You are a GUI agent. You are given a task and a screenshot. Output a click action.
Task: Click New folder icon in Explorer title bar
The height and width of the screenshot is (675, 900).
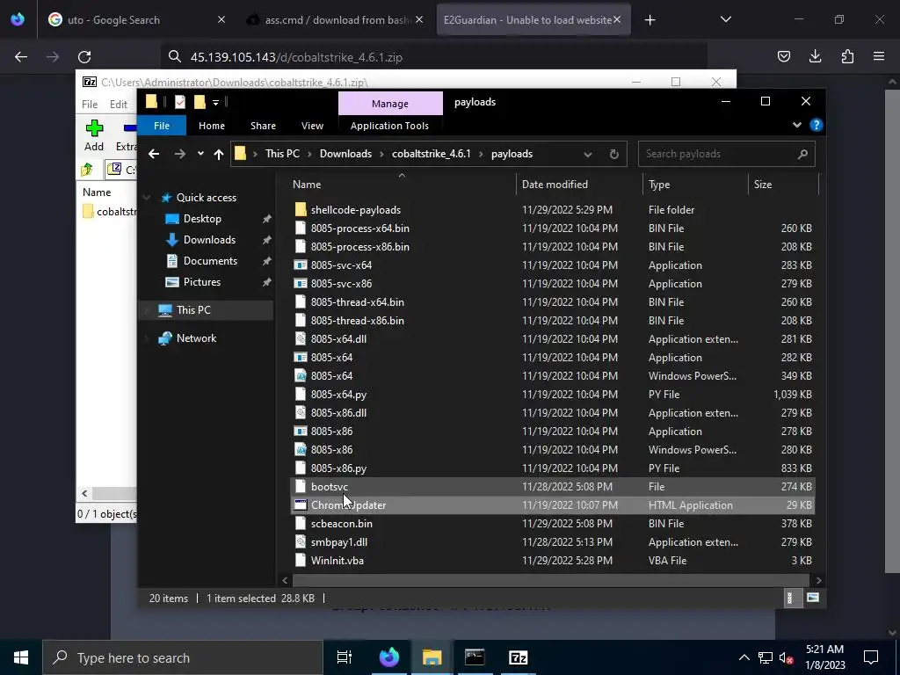[200, 102]
